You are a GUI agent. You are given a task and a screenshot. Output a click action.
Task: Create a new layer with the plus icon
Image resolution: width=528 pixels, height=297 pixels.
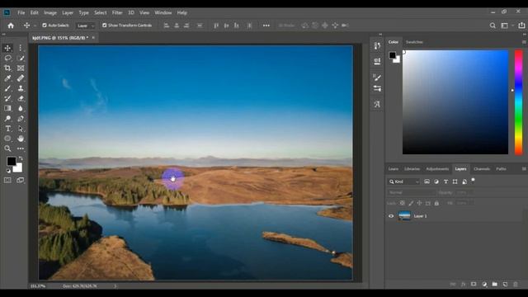click(x=505, y=285)
